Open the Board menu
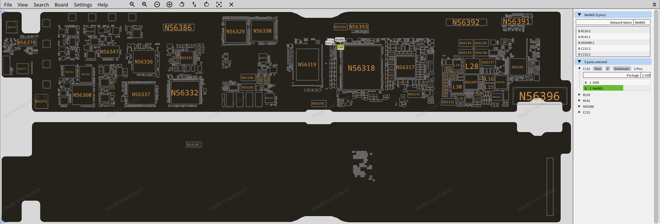The image size is (660, 224). [61, 5]
